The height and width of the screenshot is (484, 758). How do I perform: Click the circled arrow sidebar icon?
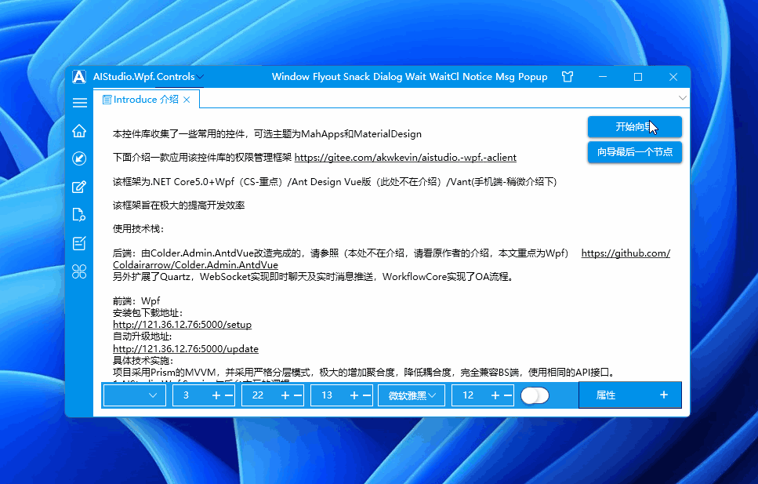[79, 158]
